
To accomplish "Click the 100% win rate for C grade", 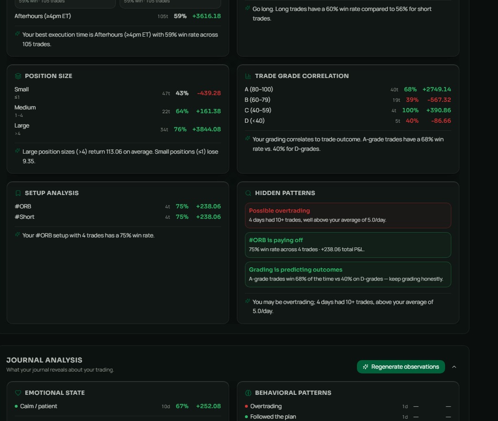I will [x=410, y=110].
